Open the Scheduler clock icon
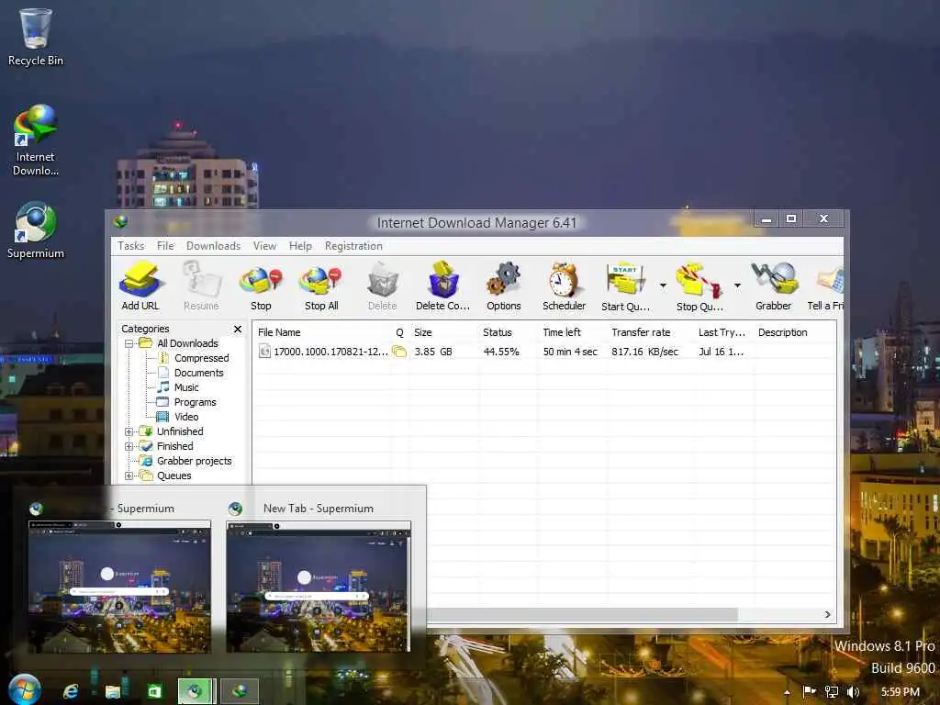 (x=565, y=286)
